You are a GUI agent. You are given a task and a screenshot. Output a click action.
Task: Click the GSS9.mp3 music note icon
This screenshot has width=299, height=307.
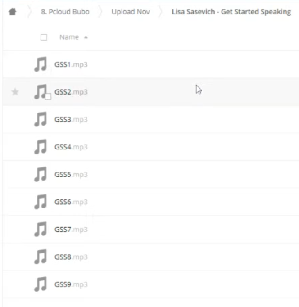pos(41,284)
